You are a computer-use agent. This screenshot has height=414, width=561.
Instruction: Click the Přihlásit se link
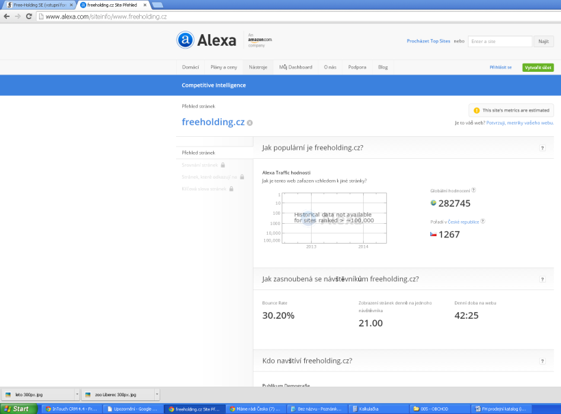click(501, 67)
